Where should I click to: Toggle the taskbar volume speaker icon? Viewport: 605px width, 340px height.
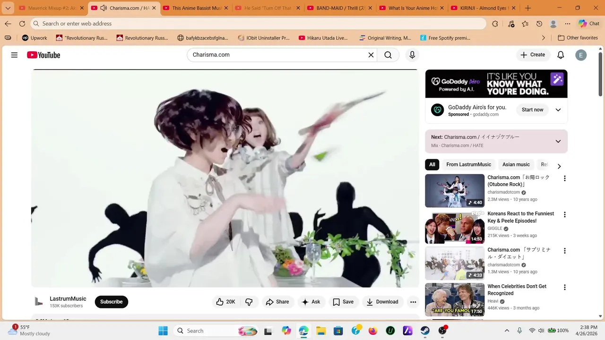[x=541, y=331]
